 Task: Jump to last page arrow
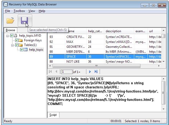tap(96, 71)
